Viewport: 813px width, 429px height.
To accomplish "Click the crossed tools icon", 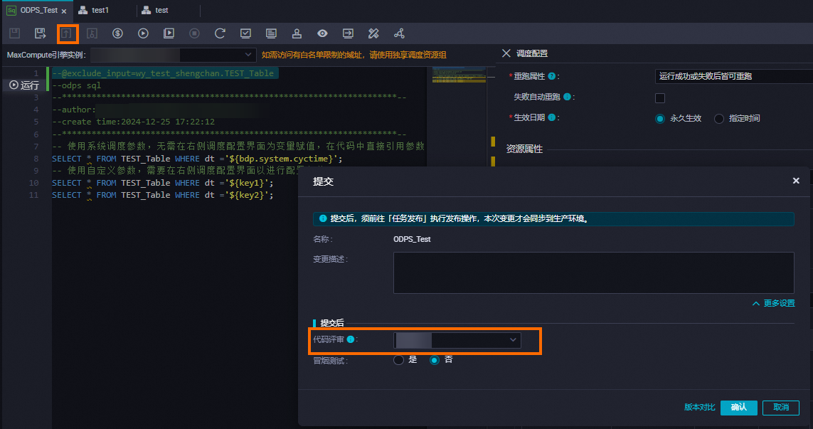I will pyautogui.click(x=373, y=33).
